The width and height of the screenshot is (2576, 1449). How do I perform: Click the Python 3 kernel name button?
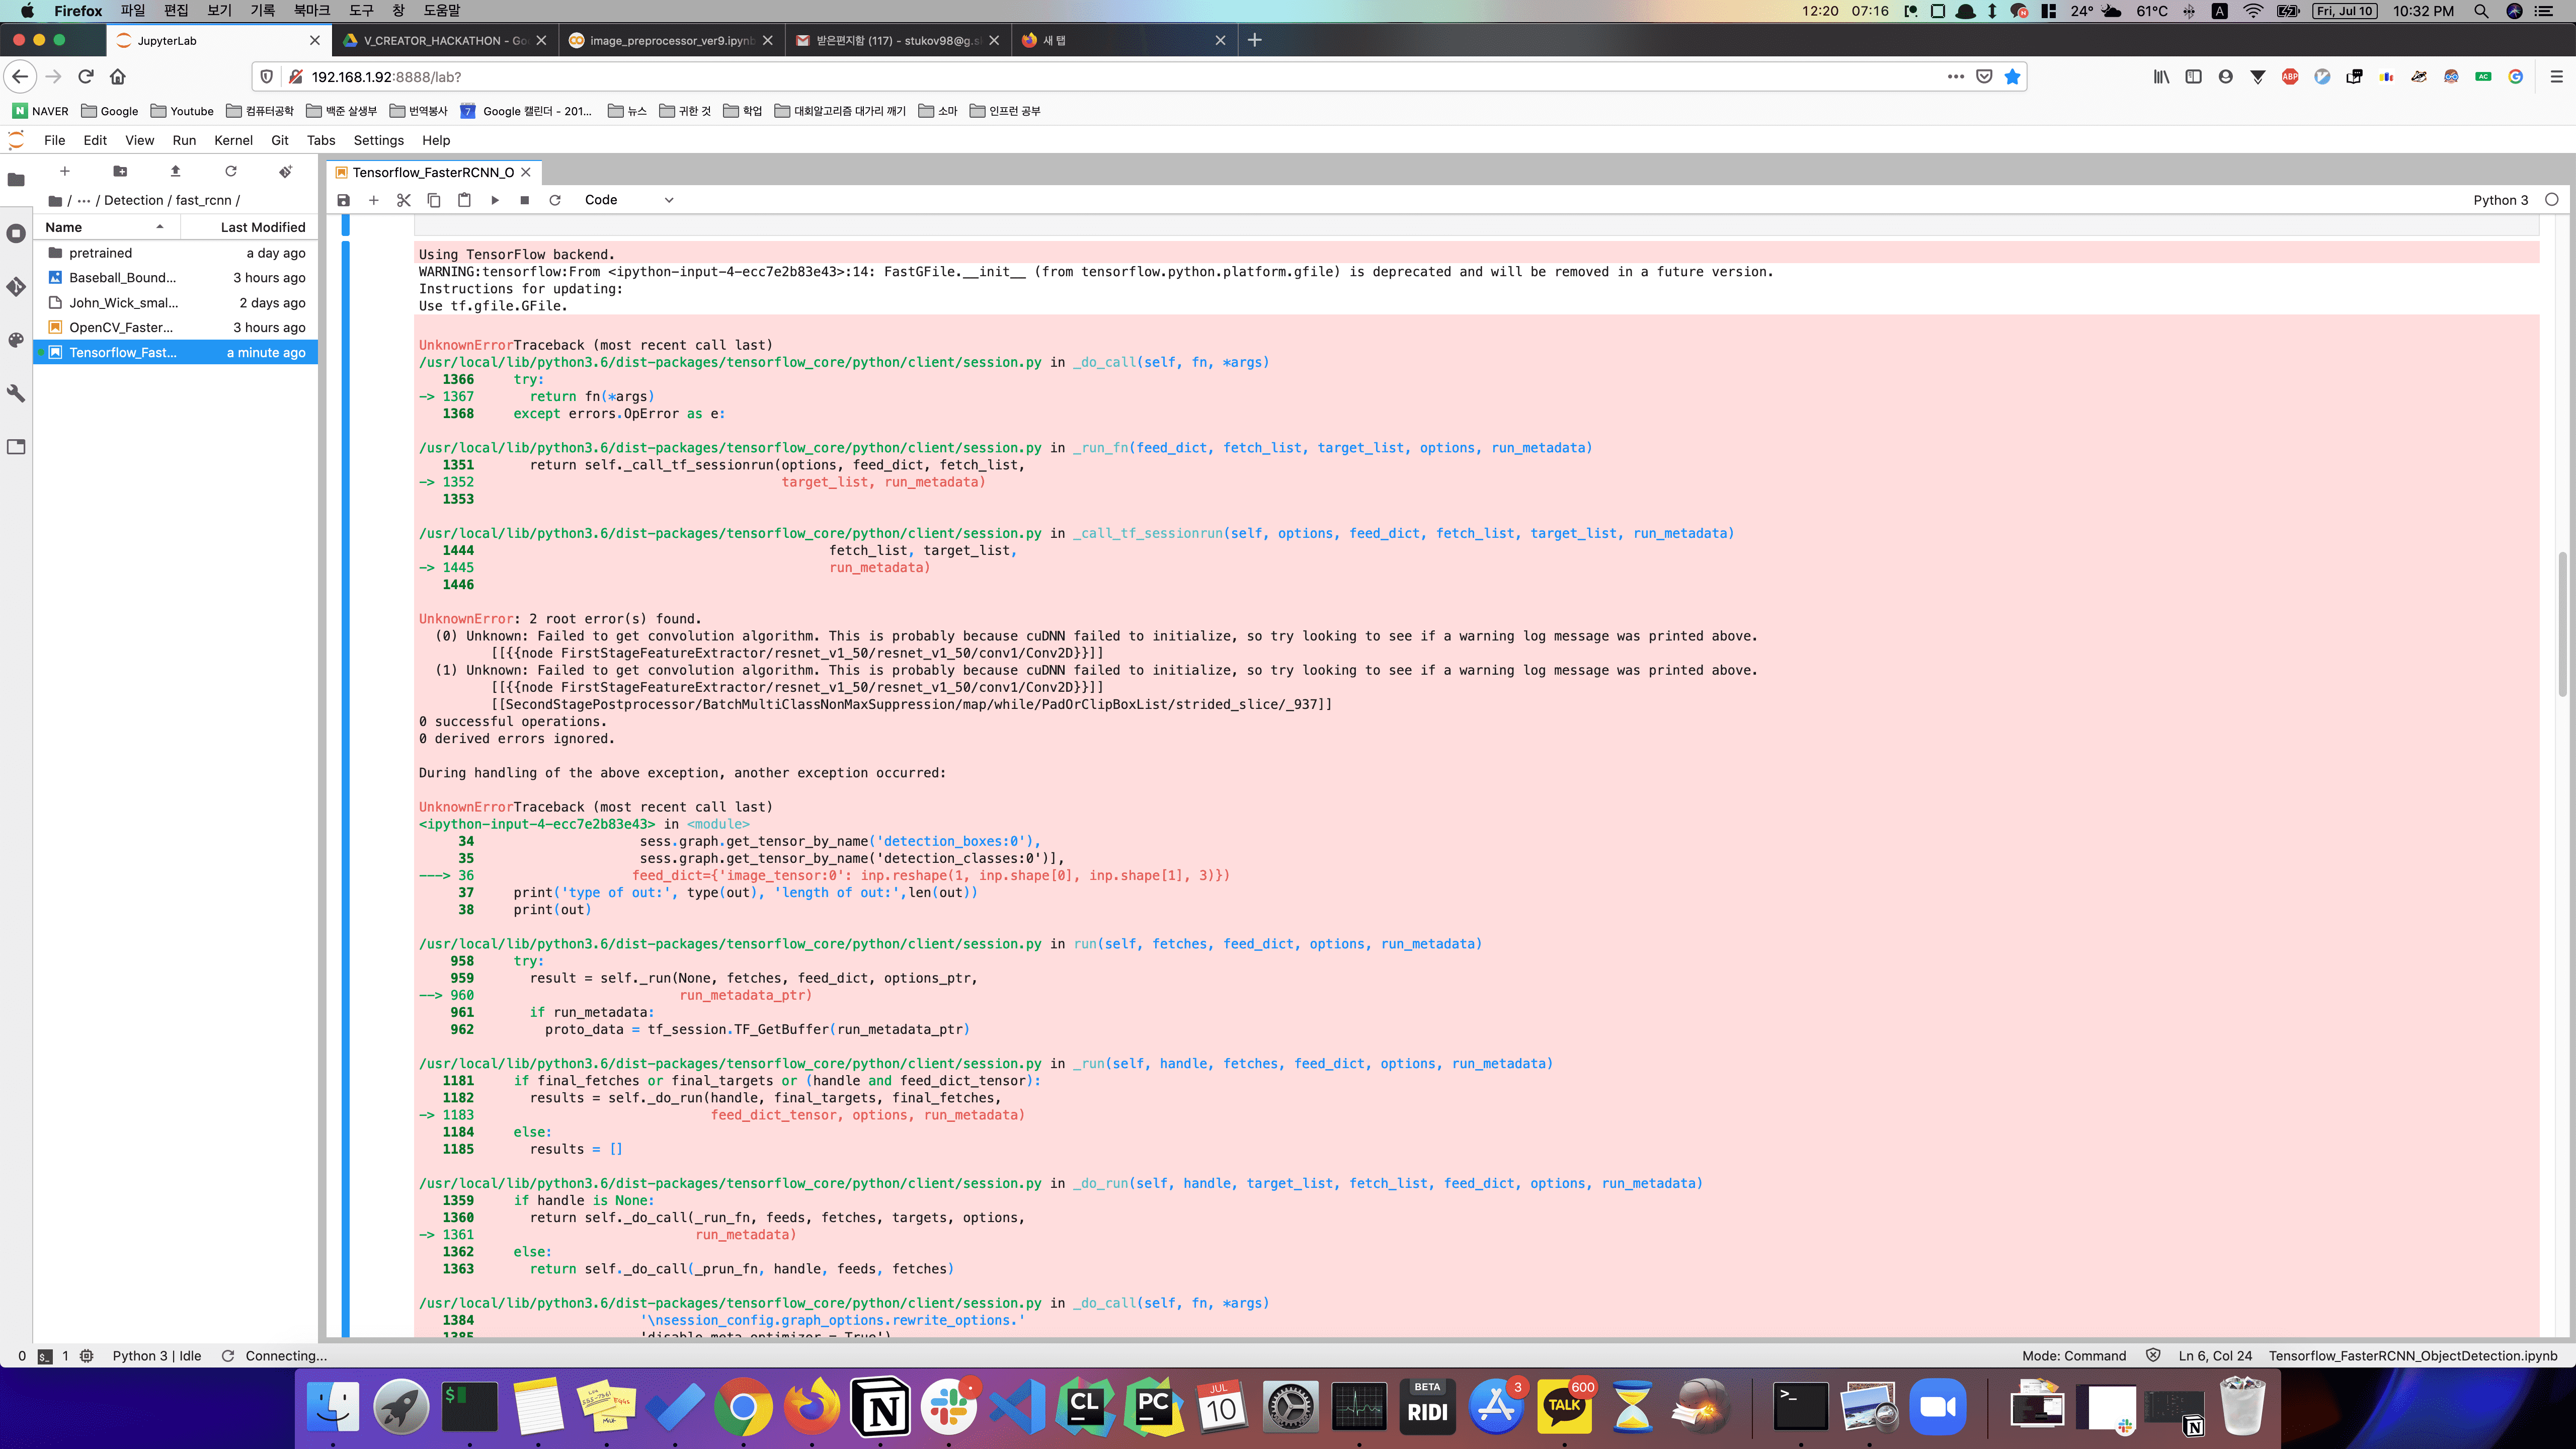pos(2500,200)
